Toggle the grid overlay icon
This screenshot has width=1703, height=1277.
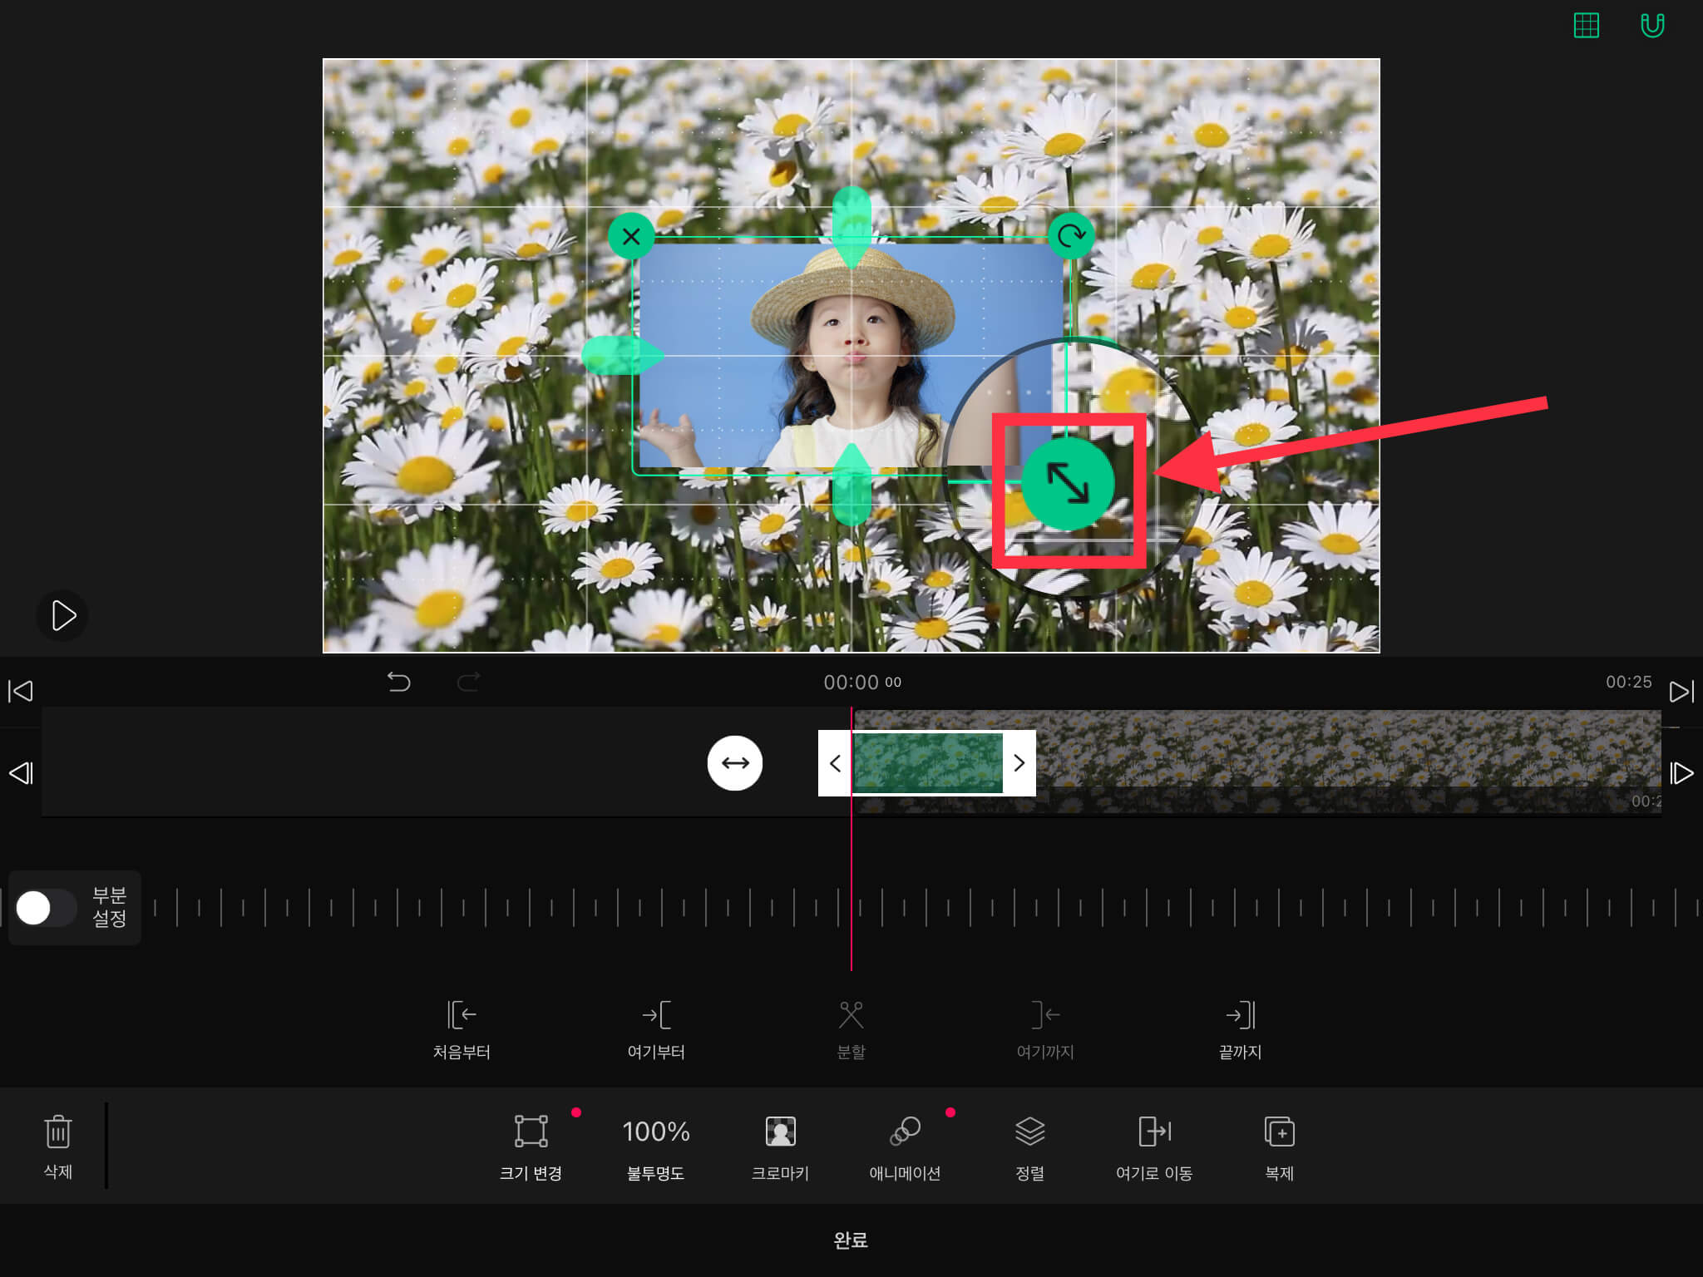click(x=1586, y=26)
